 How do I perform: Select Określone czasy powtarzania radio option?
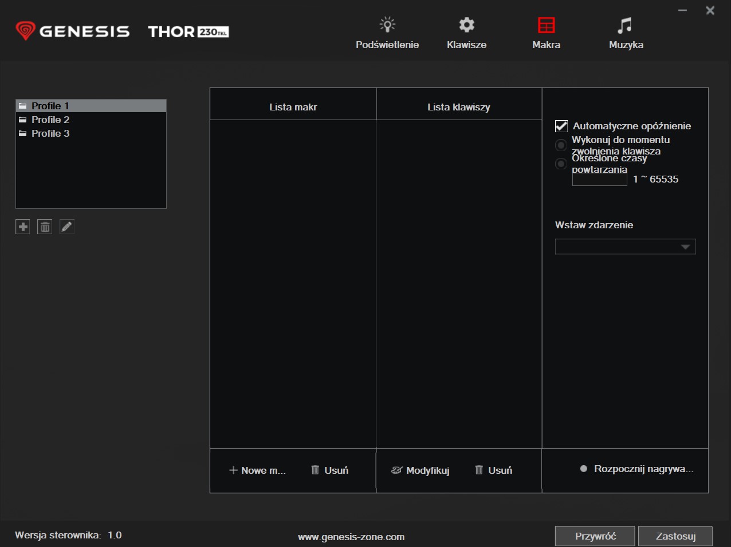click(x=561, y=164)
